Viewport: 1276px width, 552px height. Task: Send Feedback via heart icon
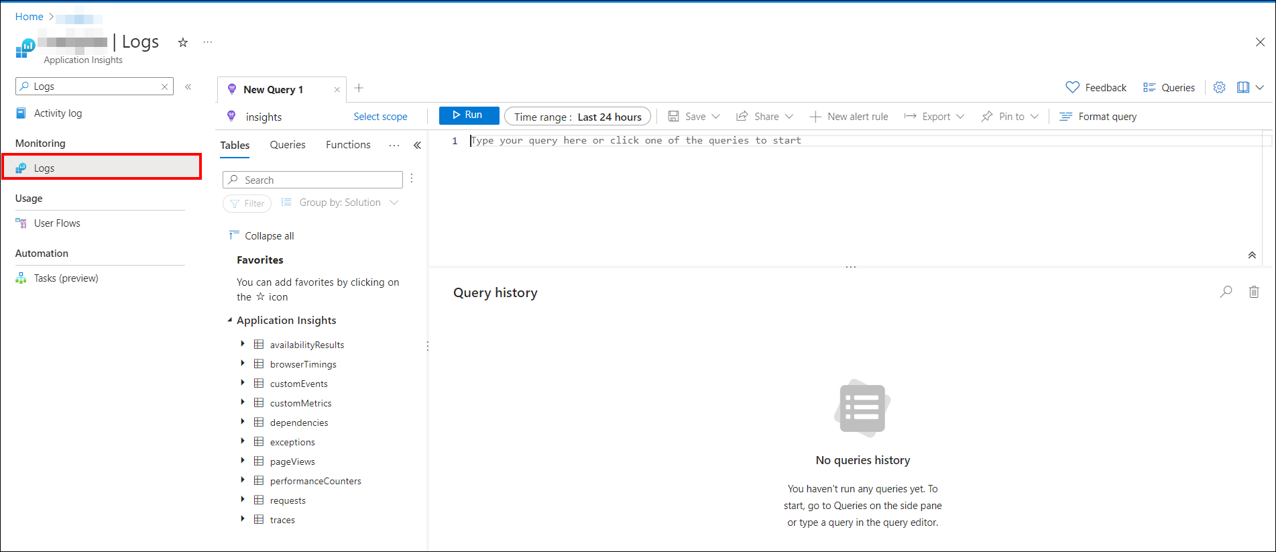[1096, 88]
